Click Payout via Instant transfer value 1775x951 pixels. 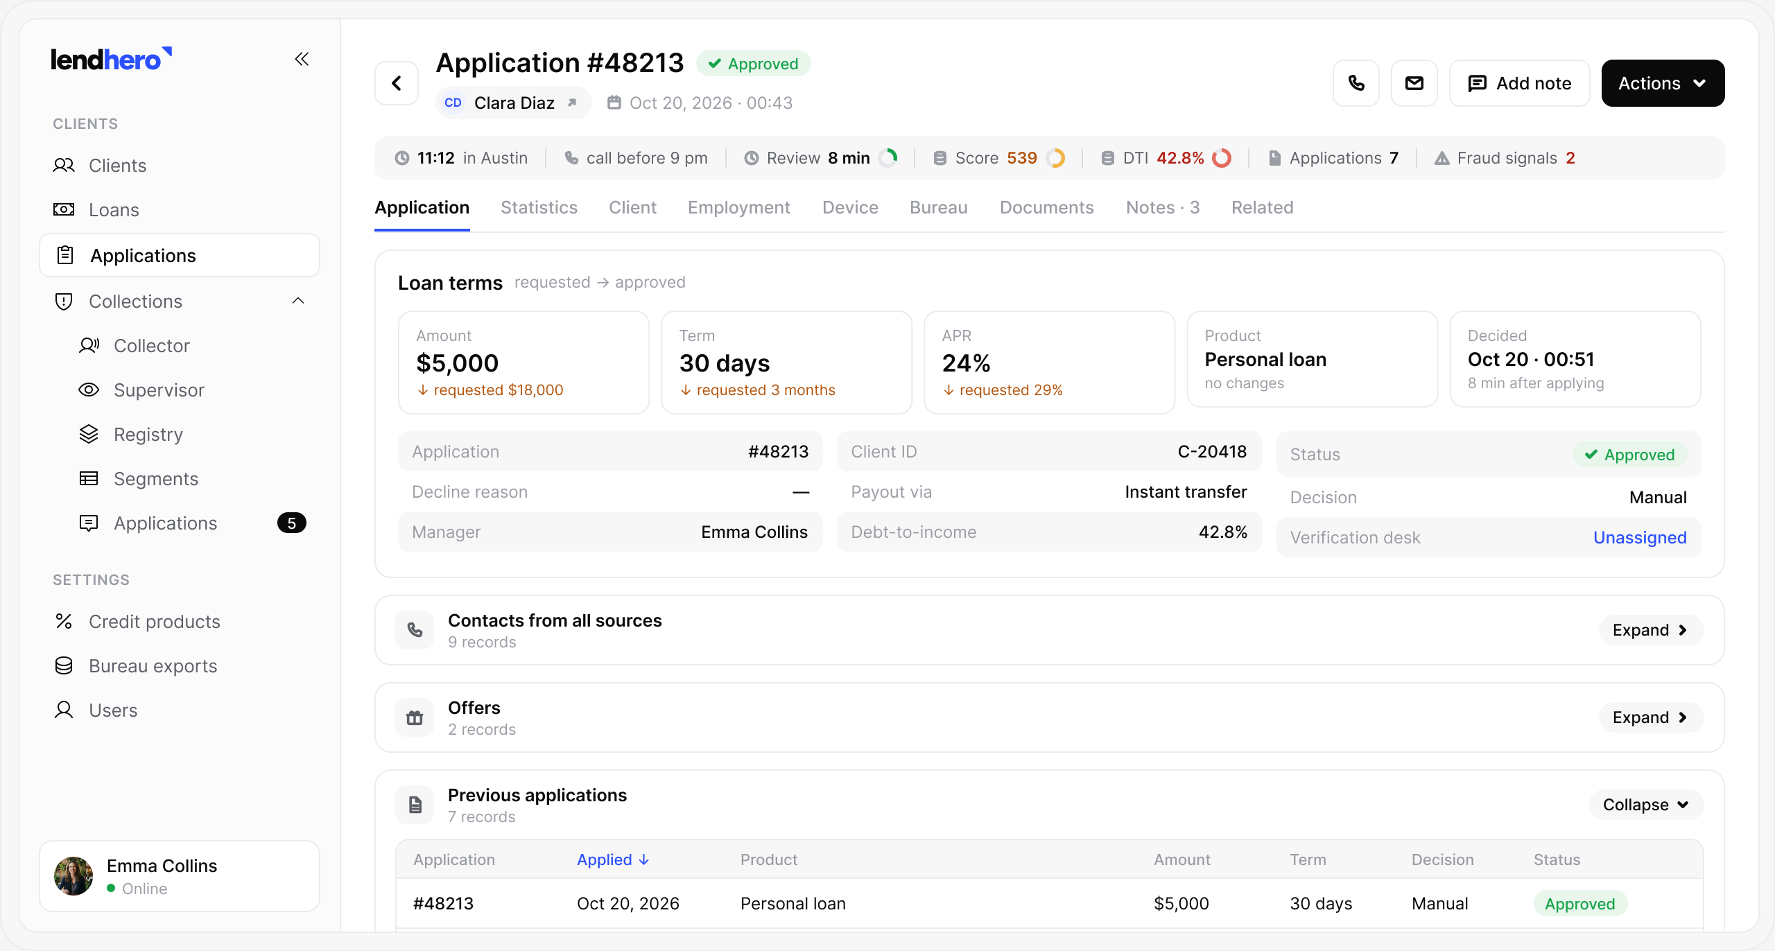click(1186, 491)
